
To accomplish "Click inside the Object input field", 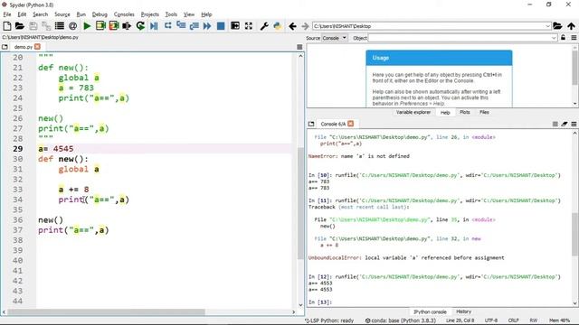I will click(x=460, y=38).
